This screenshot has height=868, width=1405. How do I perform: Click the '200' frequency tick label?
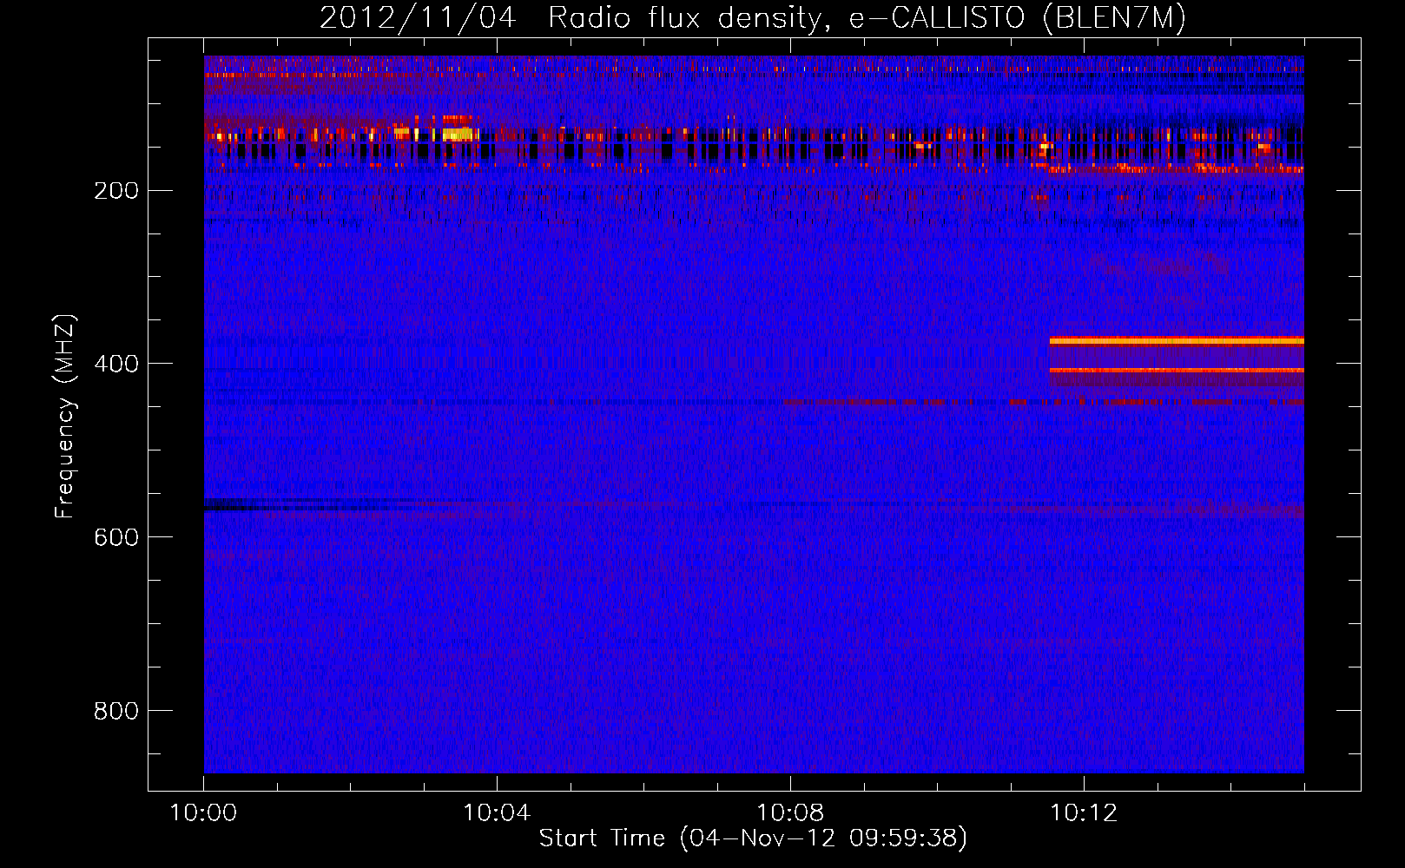pyautogui.click(x=116, y=191)
